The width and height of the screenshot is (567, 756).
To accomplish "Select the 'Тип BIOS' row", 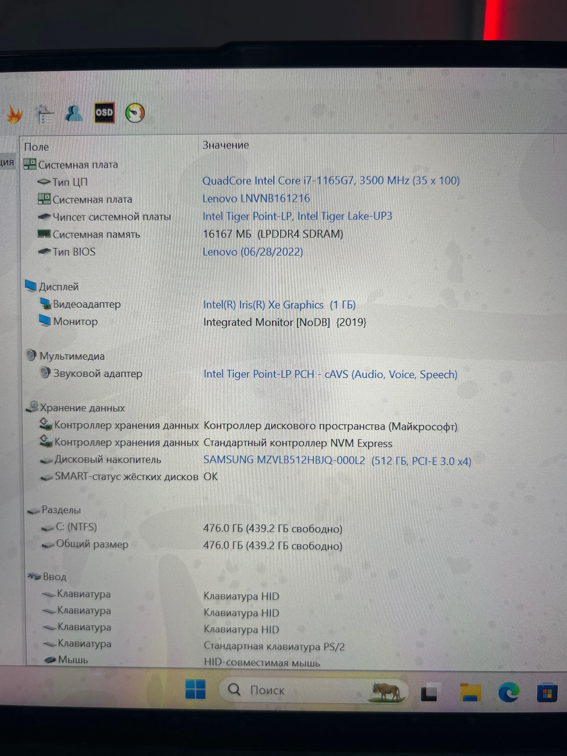I will tap(67, 252).
